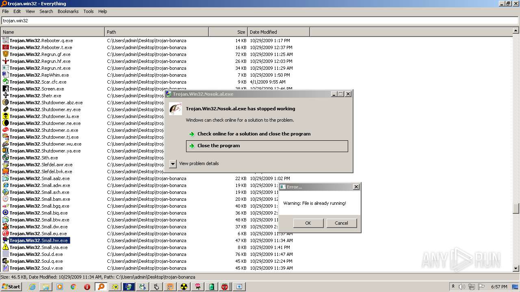The height and width of the screenshot is (292, 520).
Task: Click the scrollbar down arrow
Action: coord(516,268)
